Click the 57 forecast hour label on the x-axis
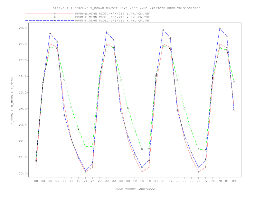The height and width of the screenshot is (197, 255). coord(170,181)
